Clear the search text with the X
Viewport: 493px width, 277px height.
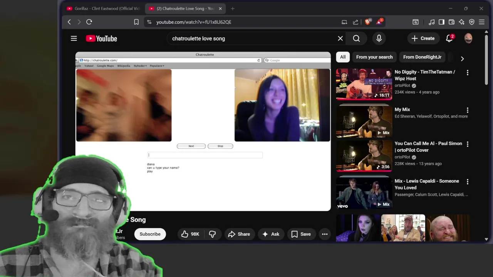[x=340, y=38]
